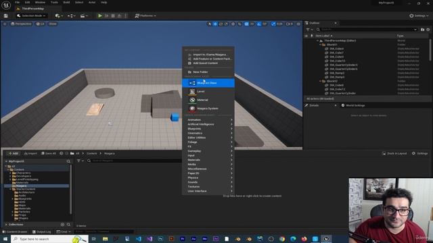Switch to the World Settings tab
This screenshot has width=433, height=243.
(x=353, y=105)
